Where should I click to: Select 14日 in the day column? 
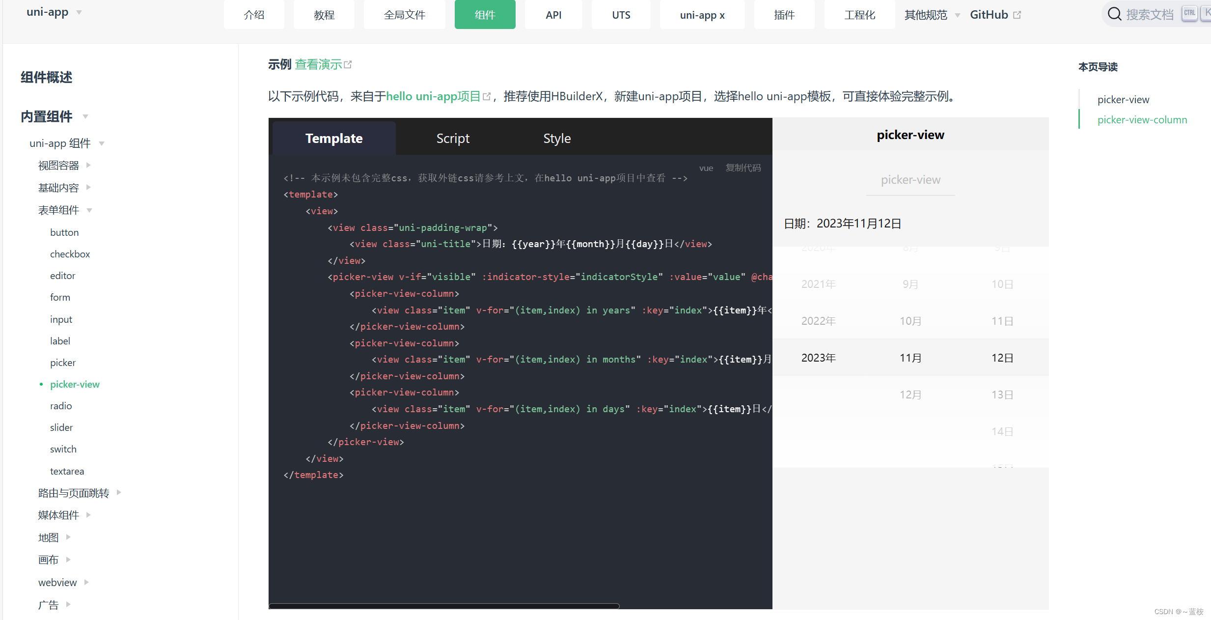tap(1002, 431)
